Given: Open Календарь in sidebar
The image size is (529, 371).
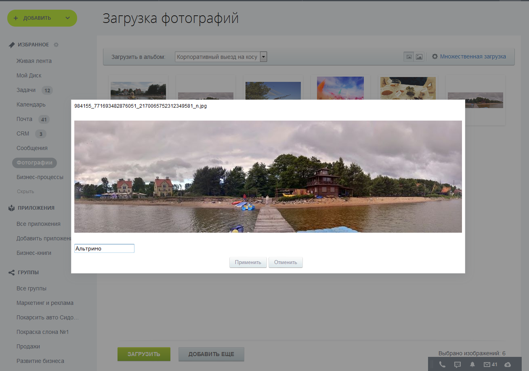Looking at the screenshot, I should click(x=31, y=105).
